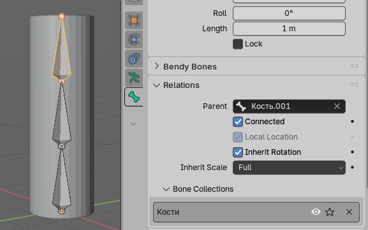Toggle visibility of Кости collection

coord(316,212)
